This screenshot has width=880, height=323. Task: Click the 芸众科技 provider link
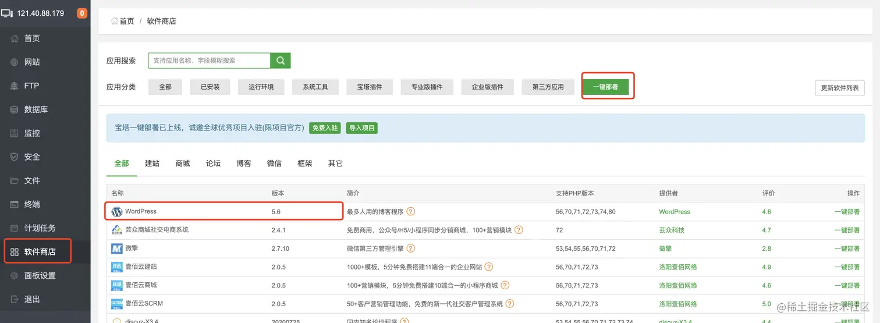point(672,230)
